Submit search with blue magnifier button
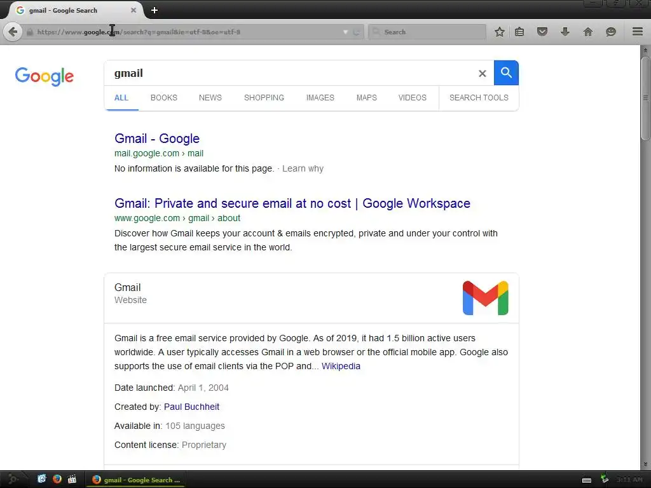This screenshot has width=651, height=488. (x=506, y=72)
